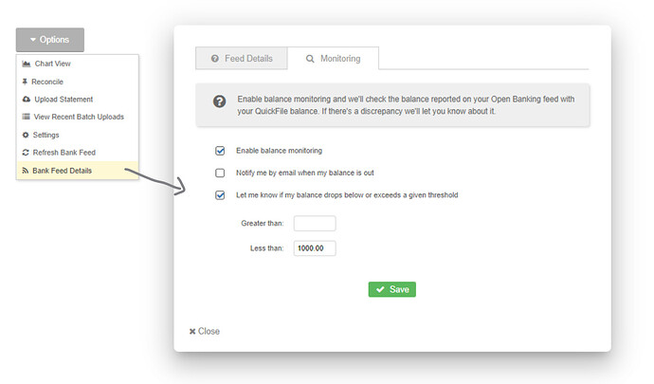Uncheck Enable balance monitoring checkbox

pyautogui.click(x=220, y=151)
